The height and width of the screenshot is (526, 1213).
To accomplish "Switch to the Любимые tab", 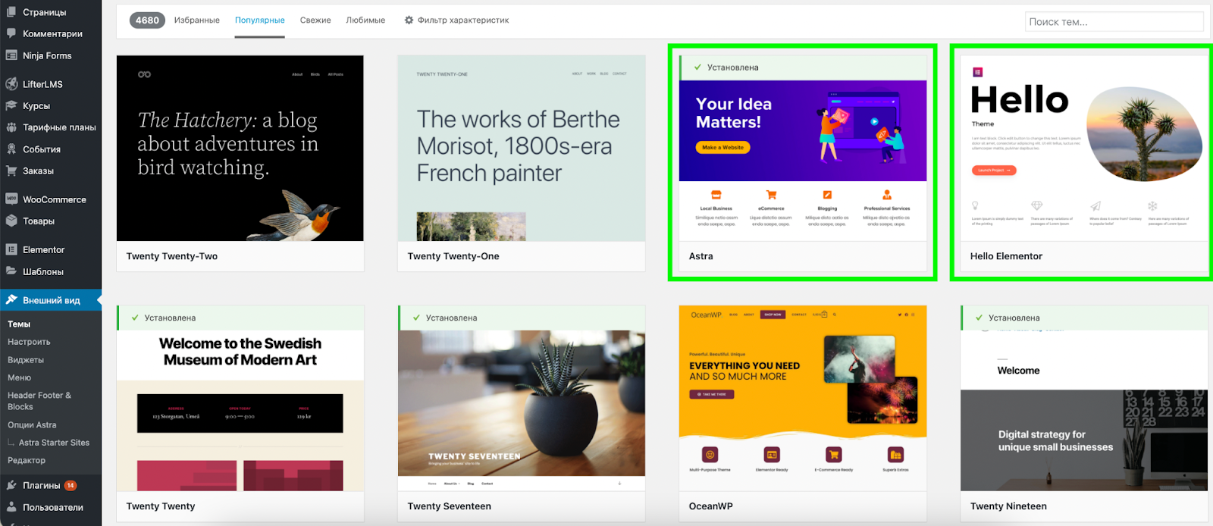I will click(365, 20).
